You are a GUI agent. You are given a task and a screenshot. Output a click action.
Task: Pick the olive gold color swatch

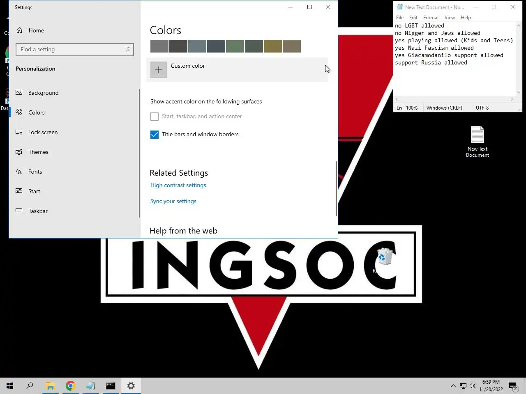[x=273, y=46]
